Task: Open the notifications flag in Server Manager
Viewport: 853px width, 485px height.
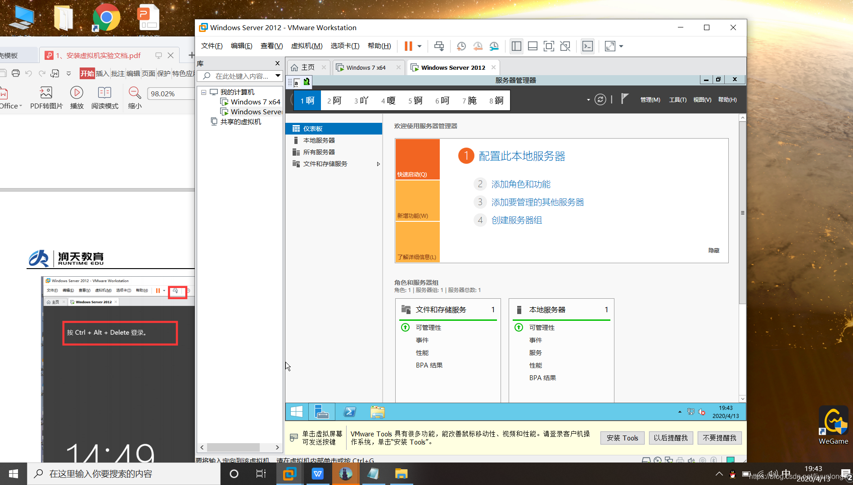Action: tap(624, 99)
